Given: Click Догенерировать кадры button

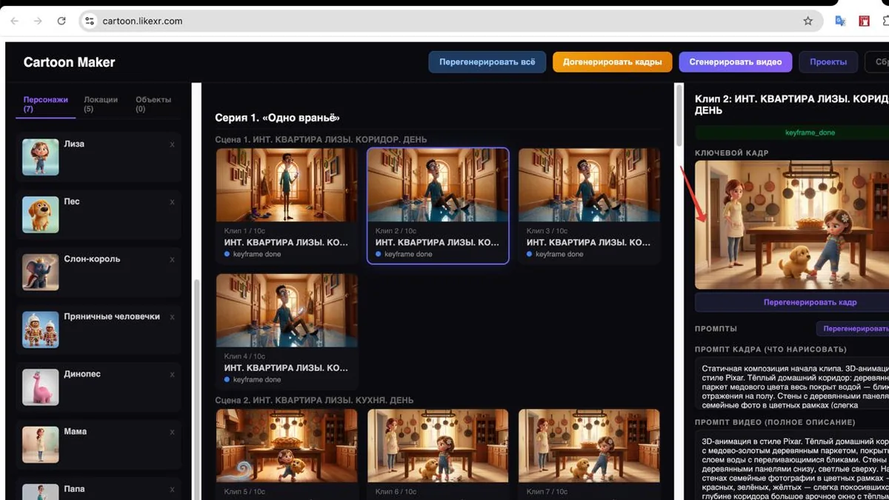Looking at the screenshot, I should point(612,62).
